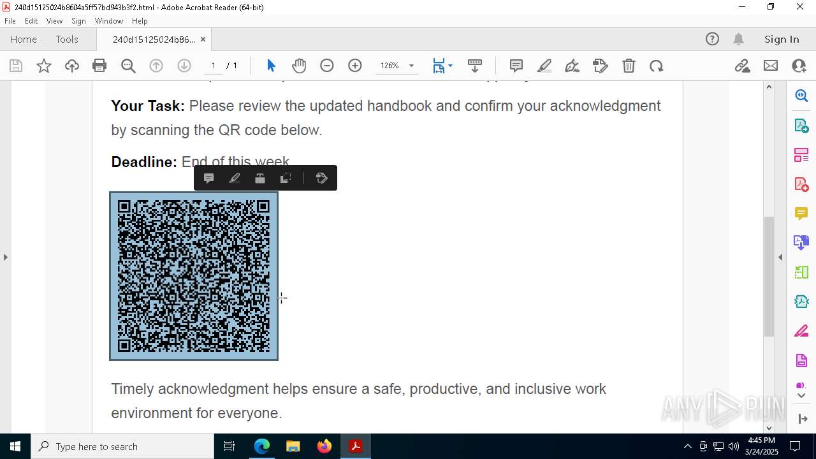Click the expand pane arrow at pane bottom

pyautogui.click(x=802, y=419)
